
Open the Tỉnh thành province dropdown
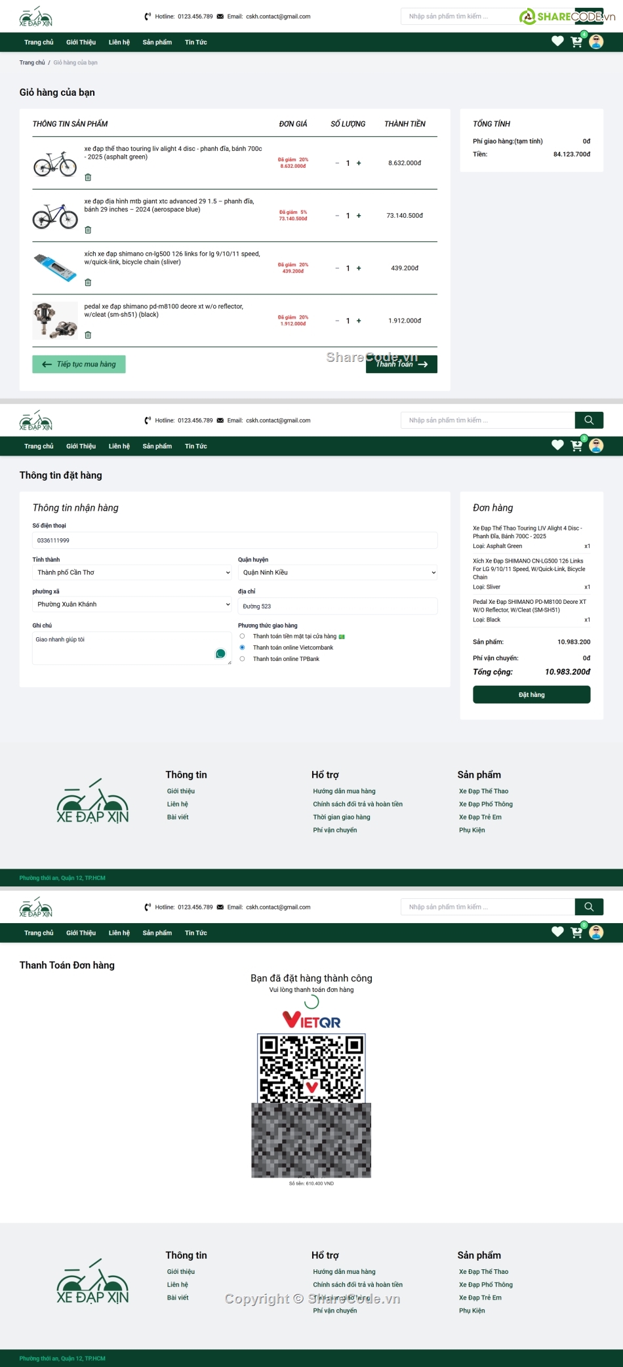[x=132, y=572]
